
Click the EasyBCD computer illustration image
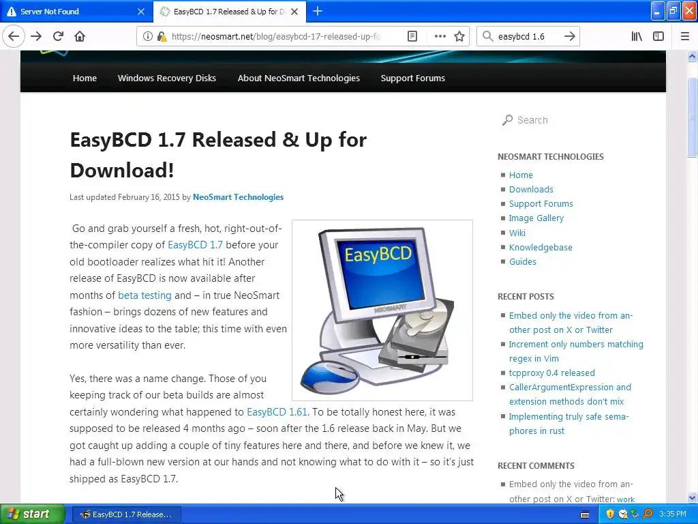[x=382, y=310]
